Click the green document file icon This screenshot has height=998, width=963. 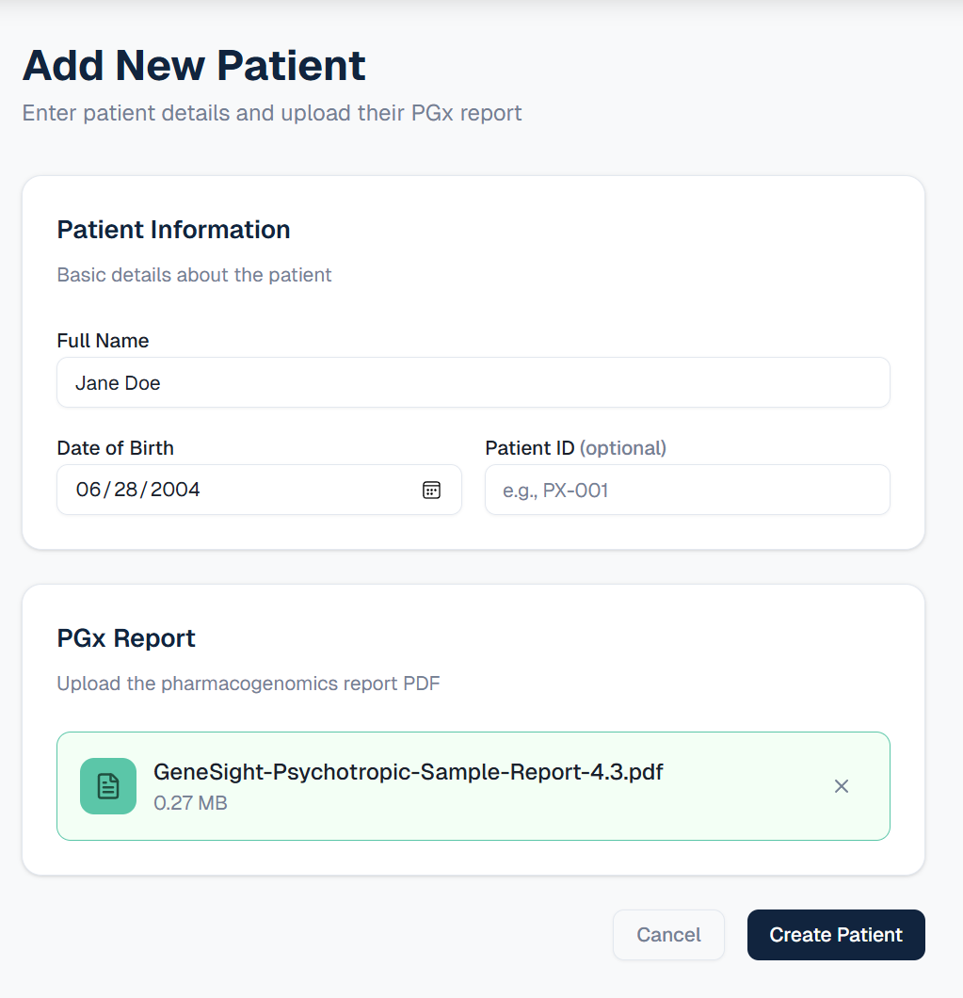[x=108, y=786]
